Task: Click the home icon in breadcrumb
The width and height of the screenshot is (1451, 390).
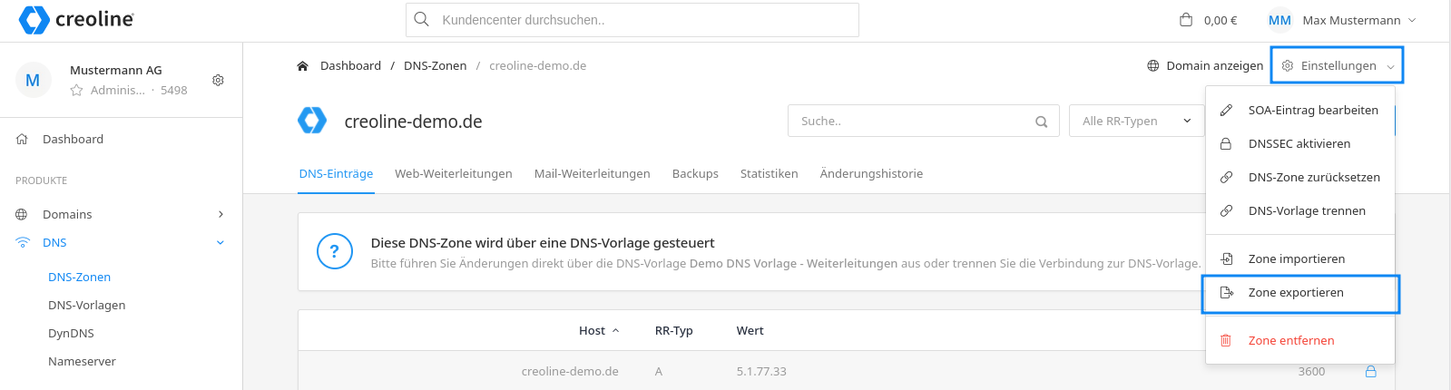Action: tap(303, 65)
